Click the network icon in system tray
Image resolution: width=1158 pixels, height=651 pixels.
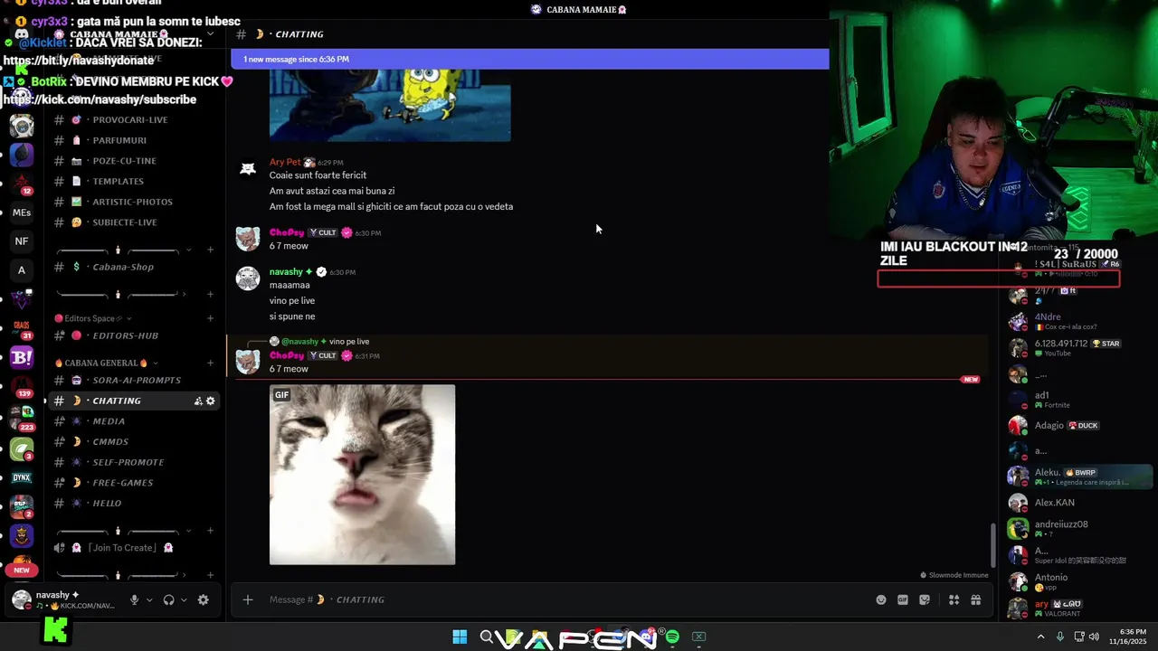pyautogui.click(x=1078, y=637)
